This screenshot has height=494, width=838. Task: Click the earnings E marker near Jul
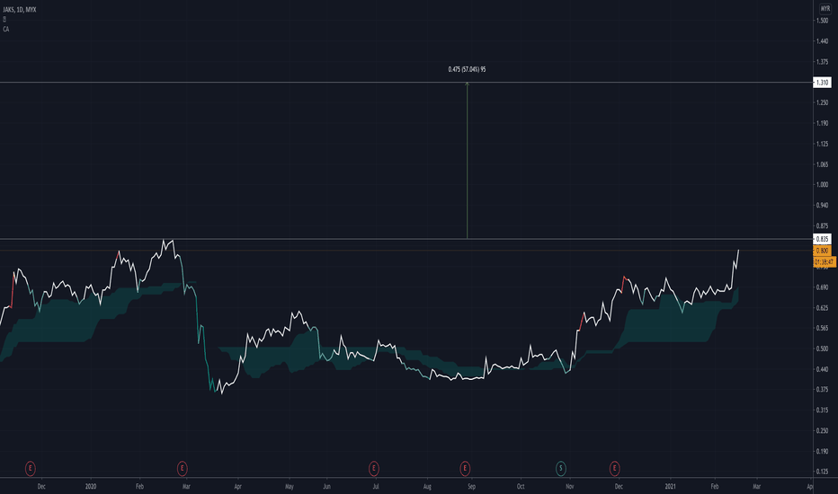click(x=373, y=468)
